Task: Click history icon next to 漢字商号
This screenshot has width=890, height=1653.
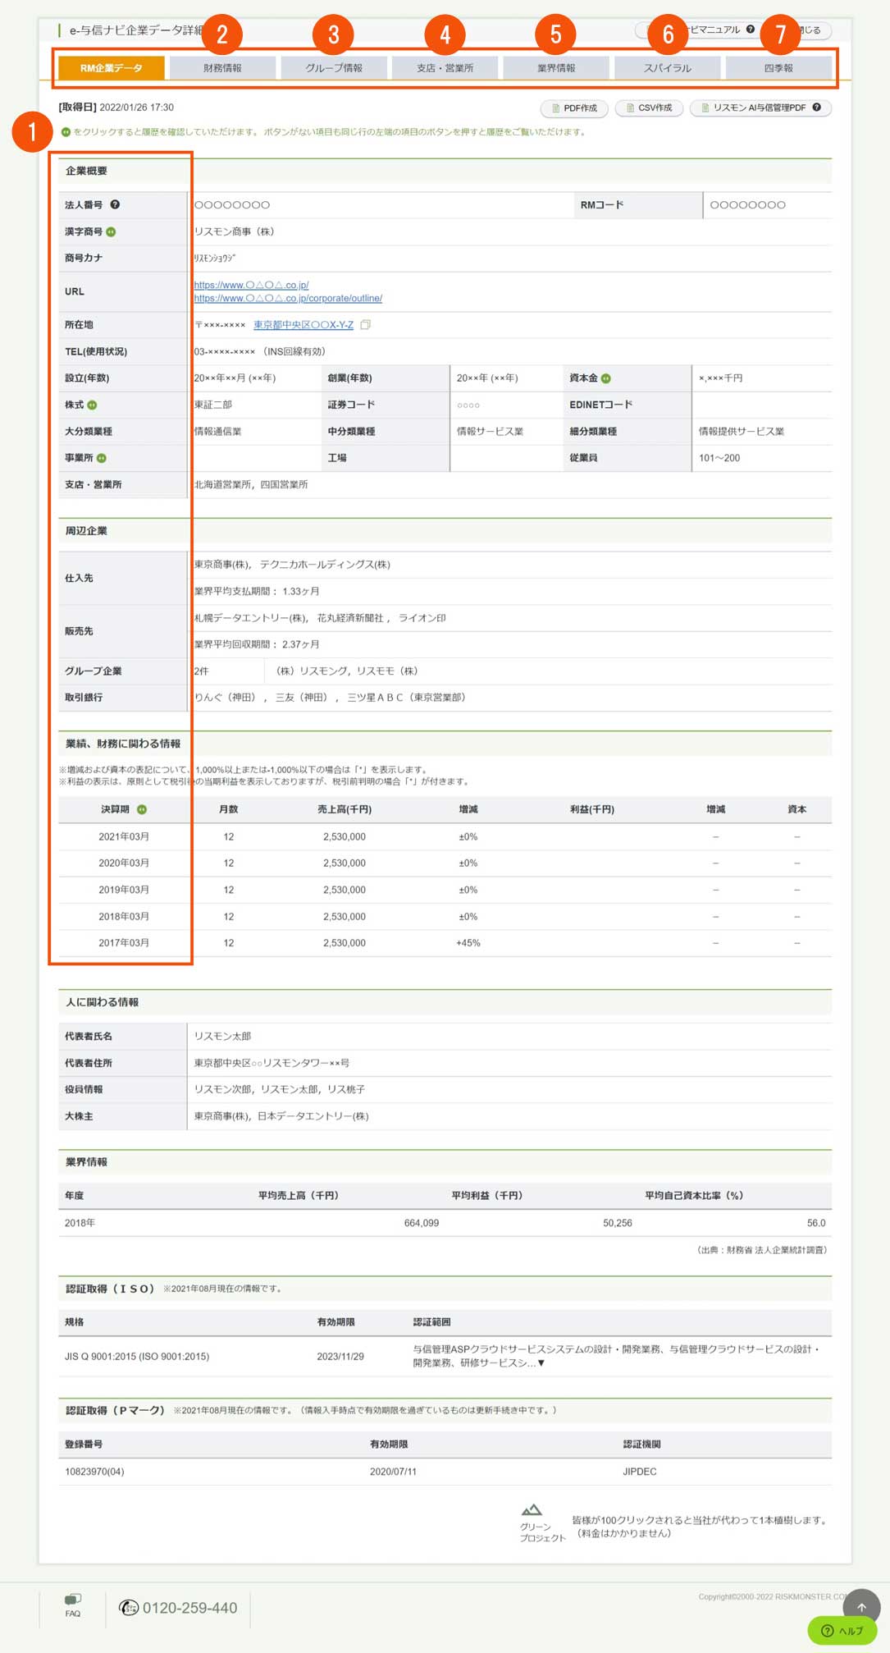Action: [111, 232]
